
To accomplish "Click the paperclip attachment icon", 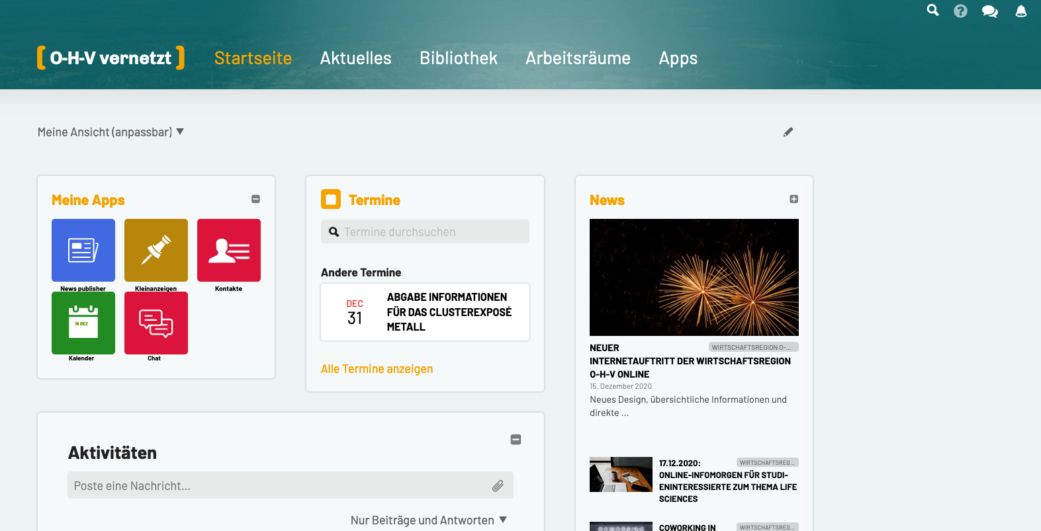I will point(498,486).
